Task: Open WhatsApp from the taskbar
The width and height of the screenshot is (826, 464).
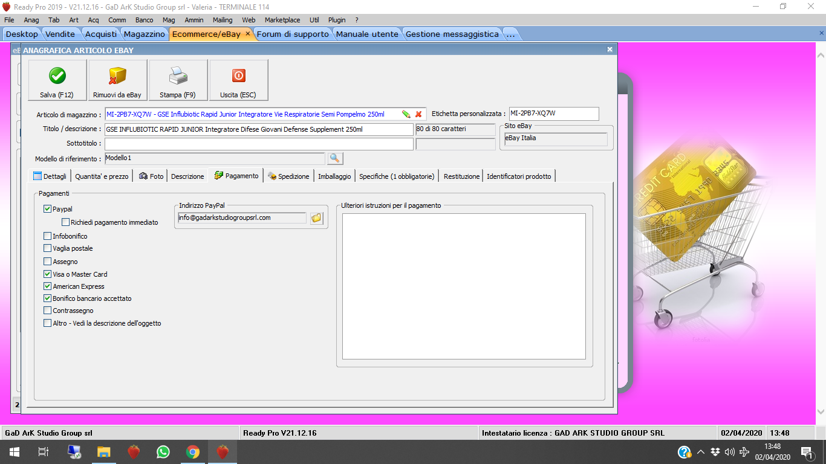Action: tap(163, 452)
